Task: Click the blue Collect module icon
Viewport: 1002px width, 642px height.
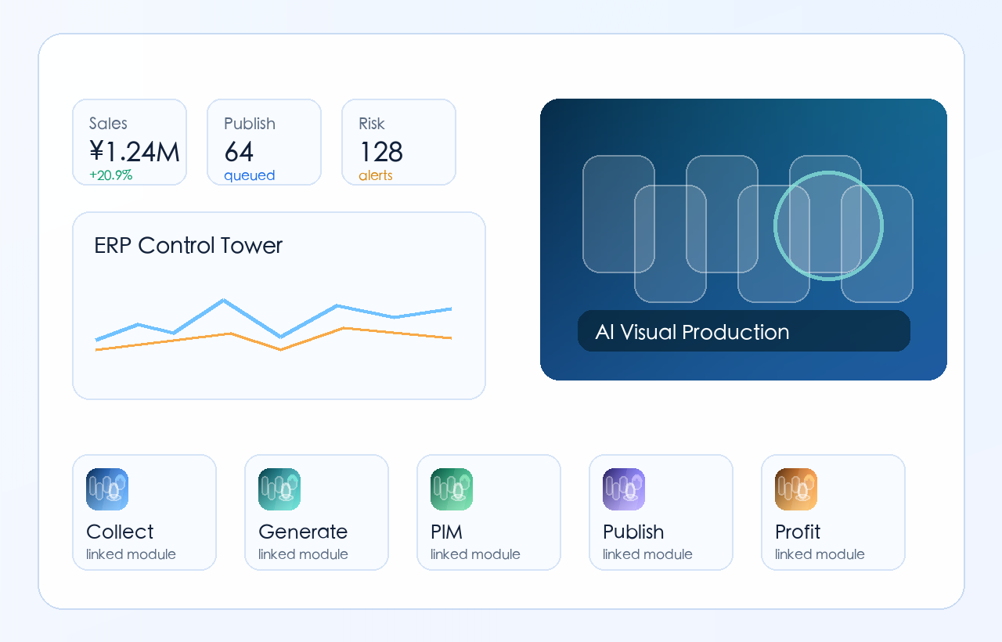Action: pos(107,489)
